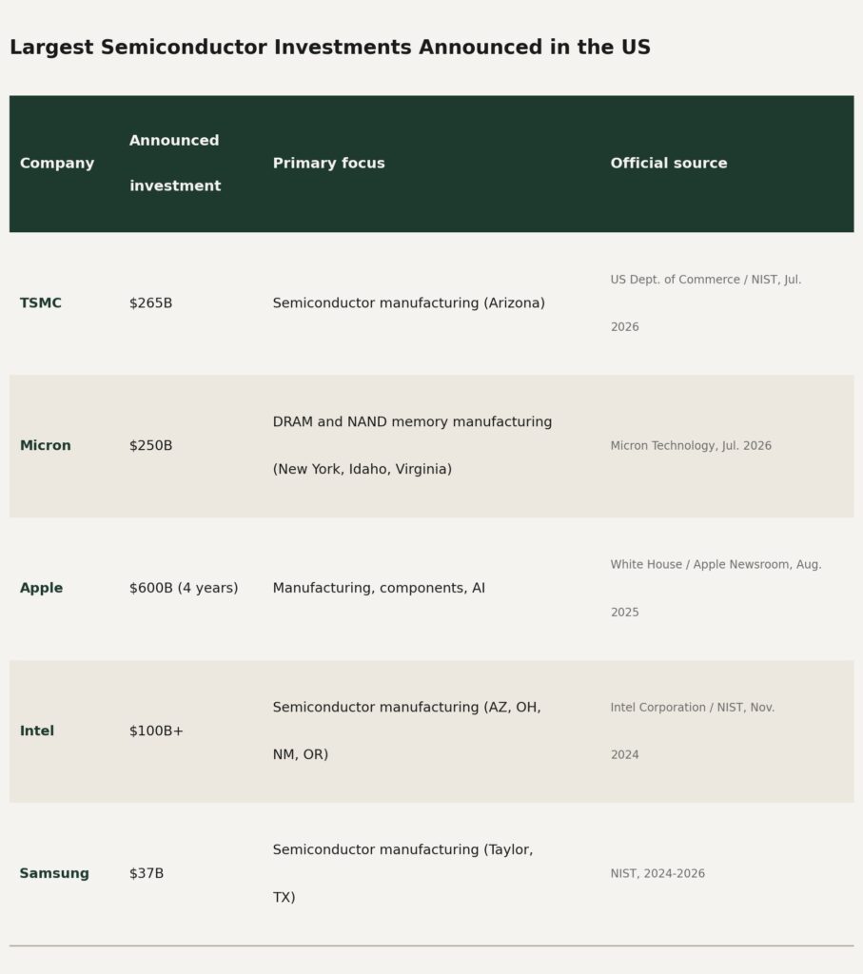Click the Company column header

click(x=57, y=164)
